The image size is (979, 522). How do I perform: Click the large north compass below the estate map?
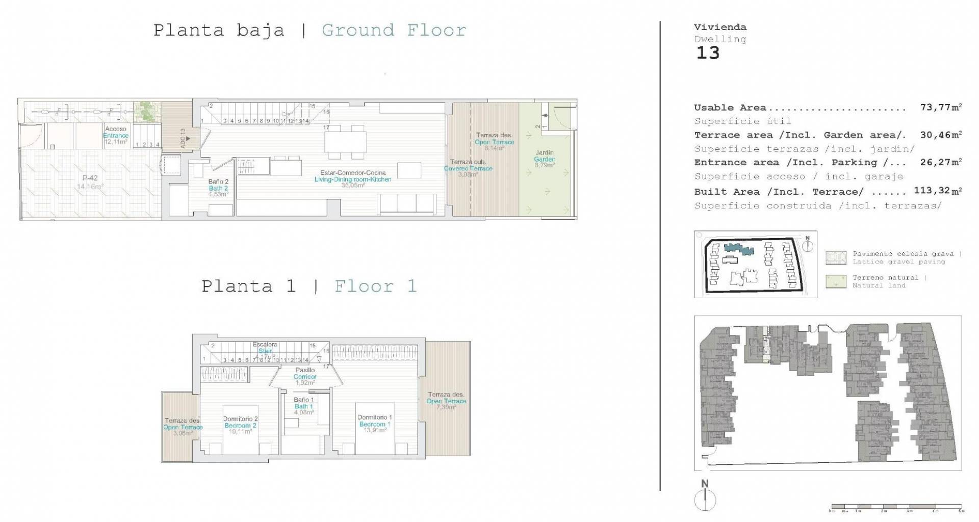(x=705, y=497)
